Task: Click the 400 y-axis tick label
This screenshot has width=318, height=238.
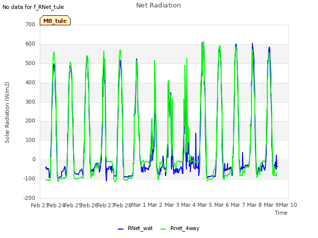Action: (x=30, y=83)
